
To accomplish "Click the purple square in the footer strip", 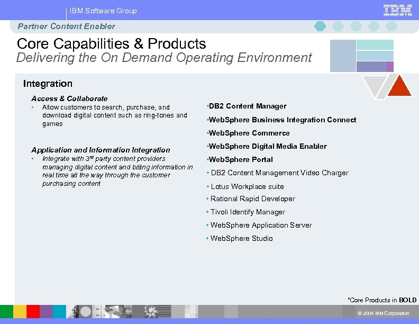I will [46, 311].
